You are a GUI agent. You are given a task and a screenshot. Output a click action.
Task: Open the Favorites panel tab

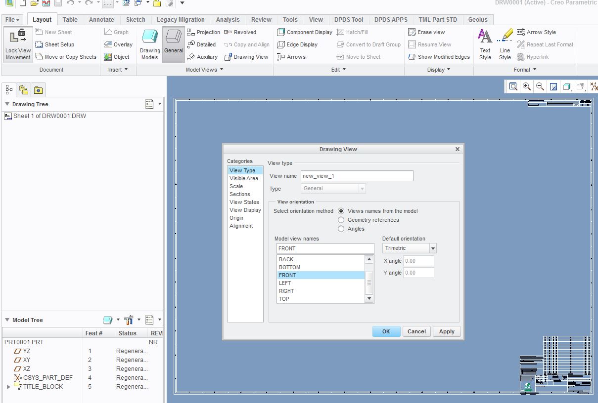tap(38, 90)
